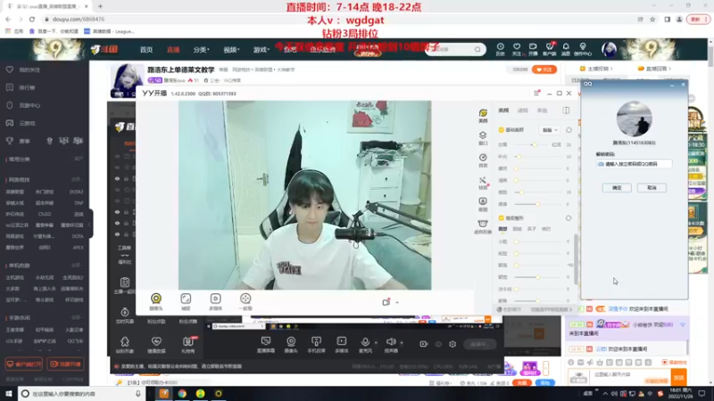Adjust the last slider in basic beauty section
Image resolution: width=714 pixels, height=401 pixels.
point(537,204)
